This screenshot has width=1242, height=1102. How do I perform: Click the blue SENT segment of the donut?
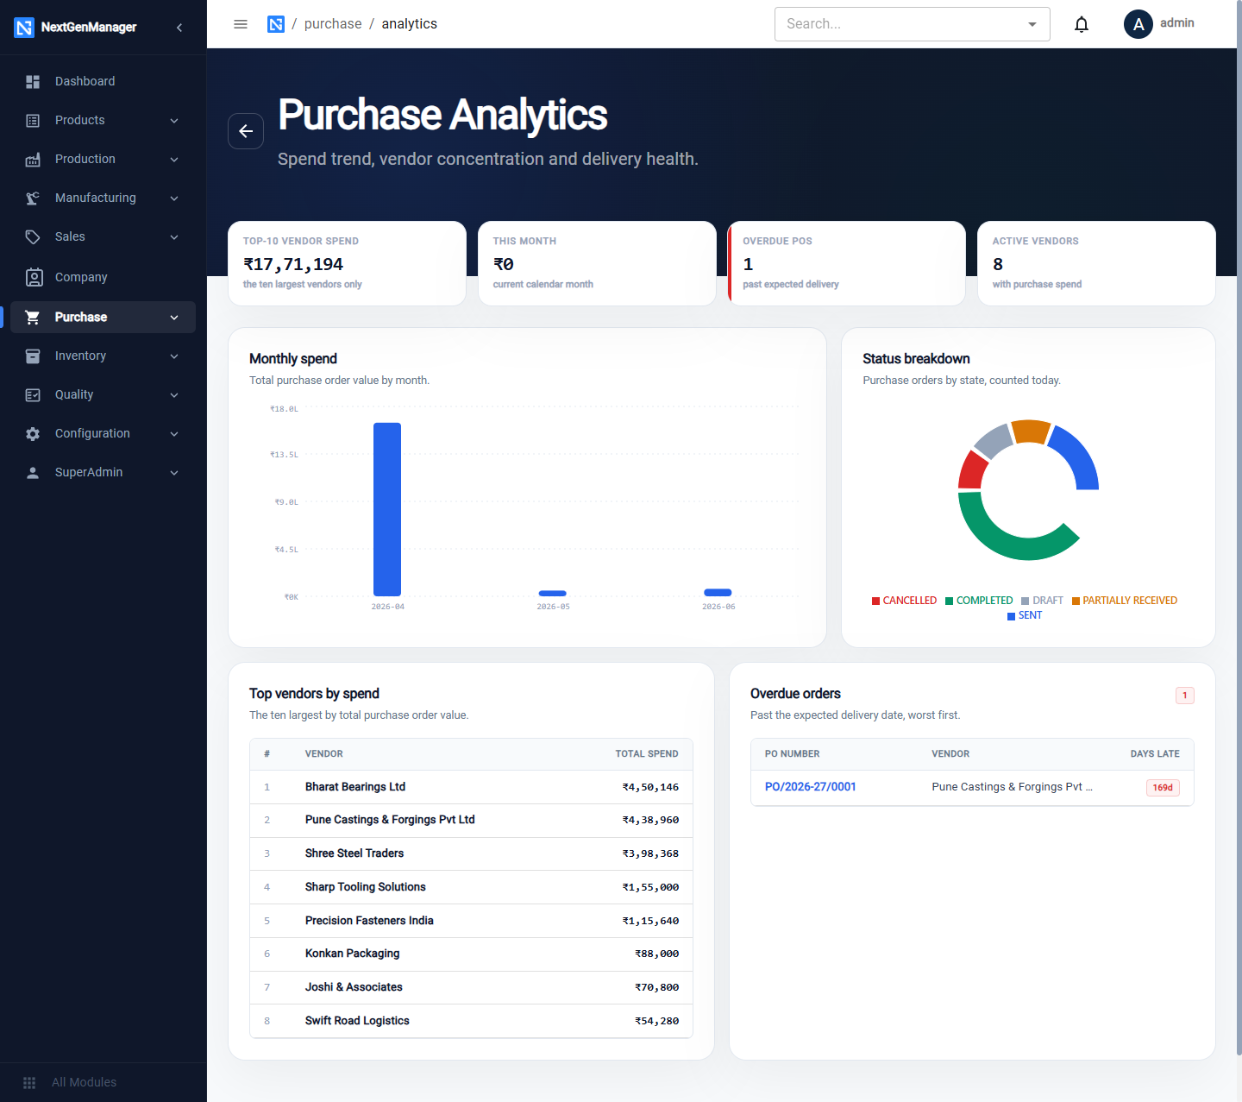click(x=1076, y=456)
